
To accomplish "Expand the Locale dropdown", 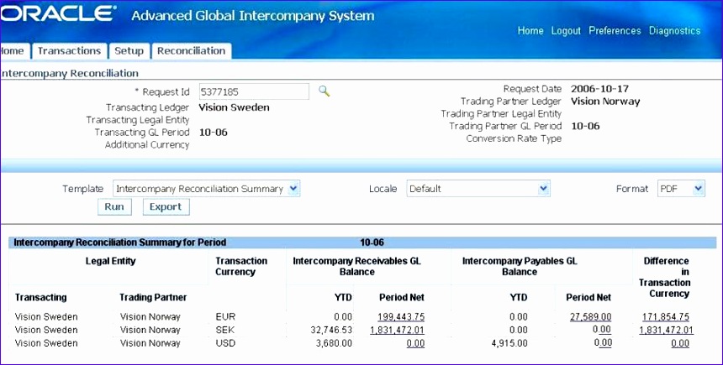I will point(544,188).
